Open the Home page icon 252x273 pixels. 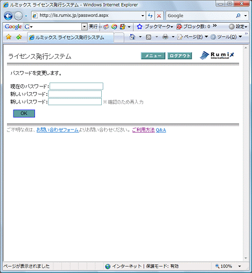(x=132, y=37)
